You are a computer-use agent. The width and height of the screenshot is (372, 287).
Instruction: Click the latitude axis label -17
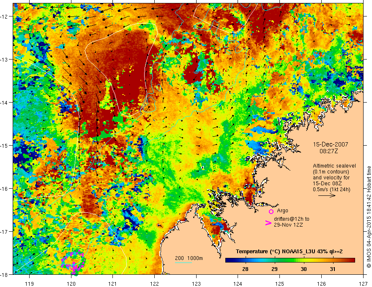click(4, 232)
